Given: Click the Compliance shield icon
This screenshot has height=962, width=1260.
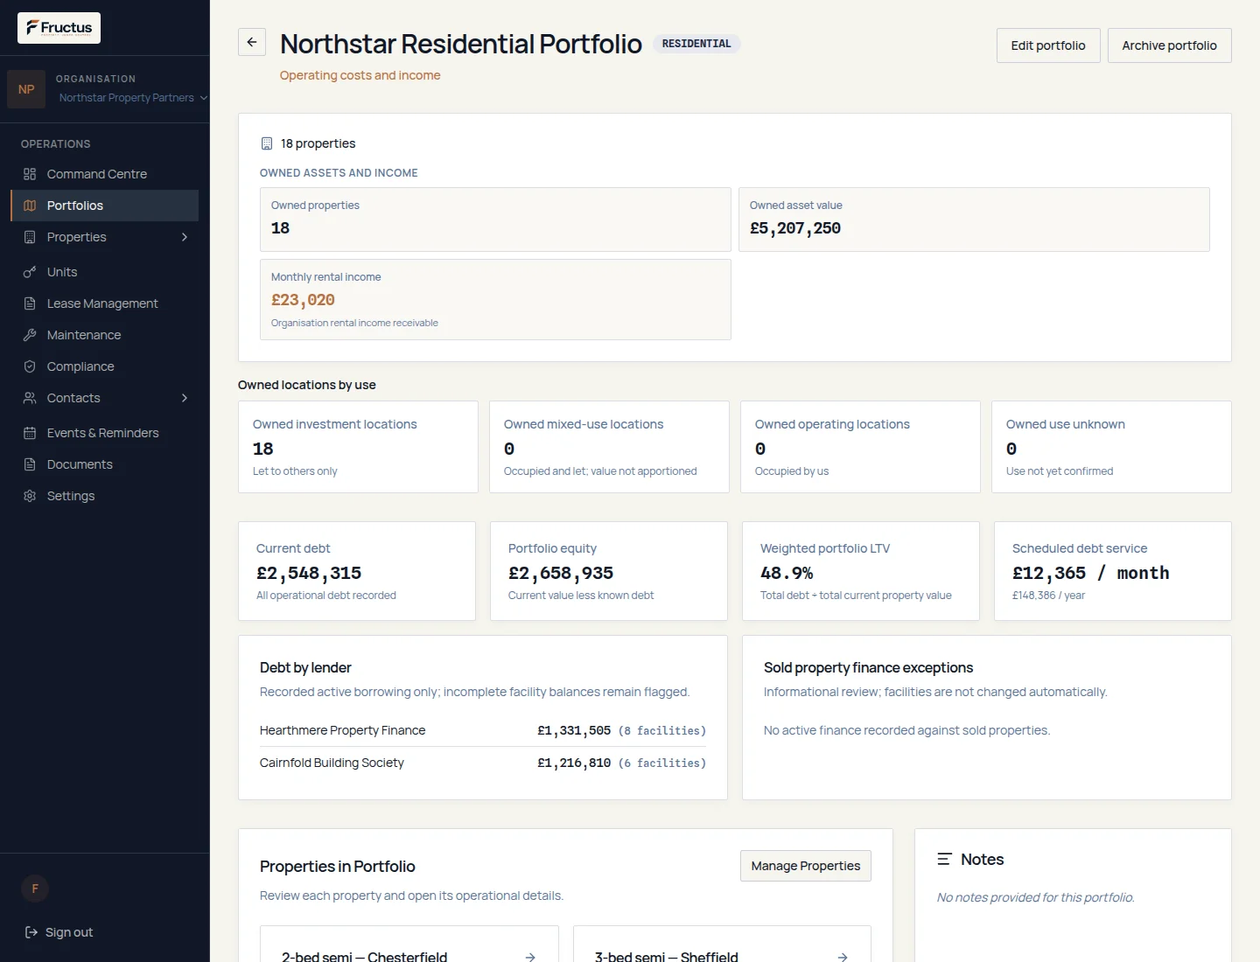Looking at the screenshot, I should 30,366.
